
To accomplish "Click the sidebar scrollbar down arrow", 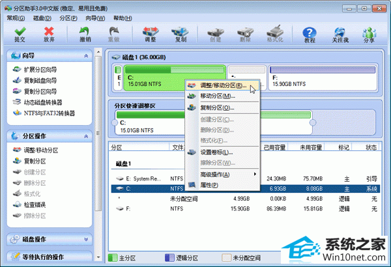I will click(x=98, y=257).
